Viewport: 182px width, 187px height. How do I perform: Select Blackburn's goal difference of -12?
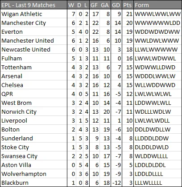117,183
